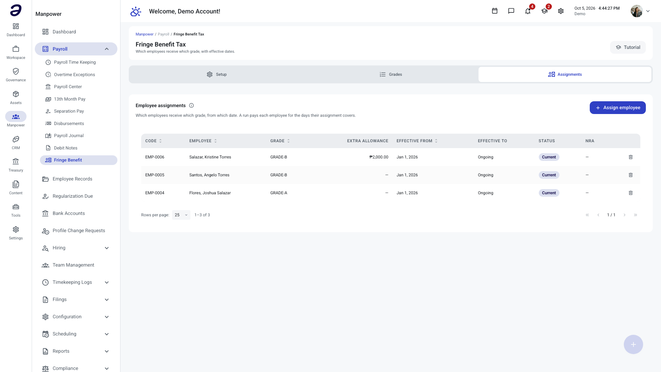Sort table by Effective From column
Image resolution: width=661 pixels, height=372 pixels.
pyautogui.click(x=417, y=141)
